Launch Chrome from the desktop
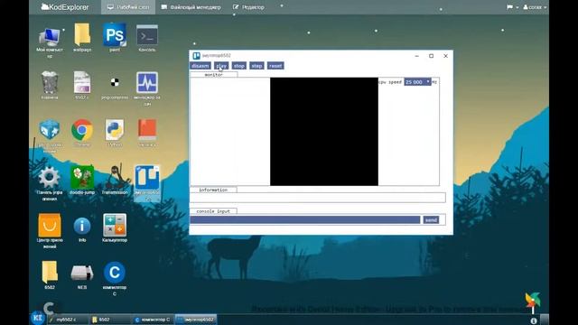Screen dimensions: 578x325 [82, 130]
